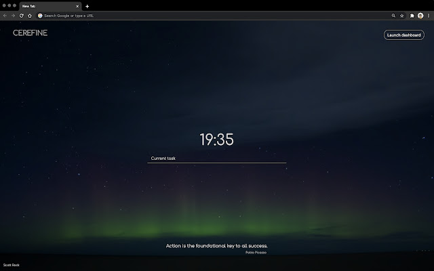Focus the Search Google or type a URL bar

[203, 15]
